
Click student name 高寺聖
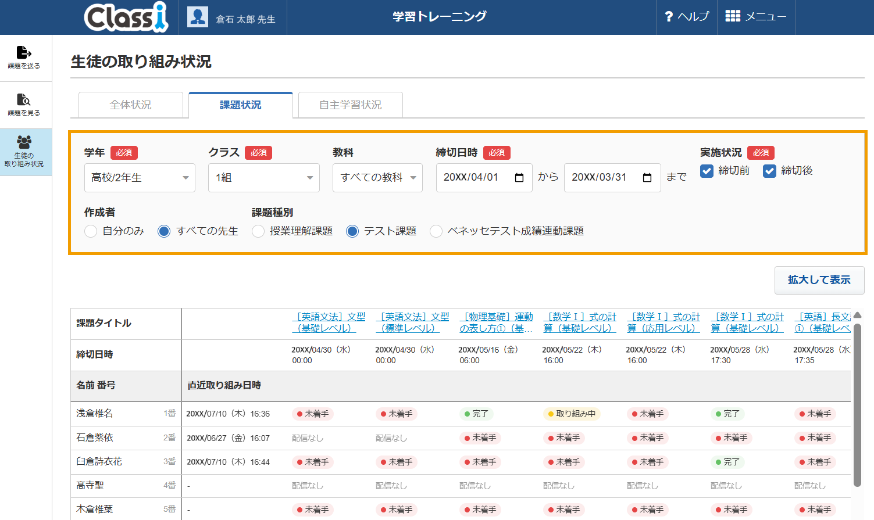coord(90,486)
